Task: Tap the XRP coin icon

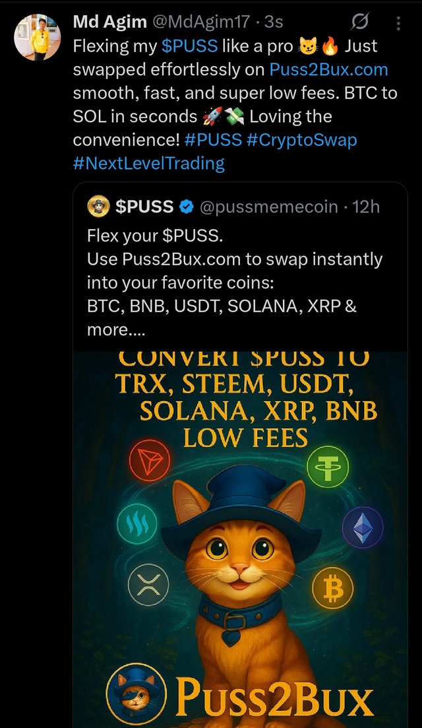Action: pos(148,585)
